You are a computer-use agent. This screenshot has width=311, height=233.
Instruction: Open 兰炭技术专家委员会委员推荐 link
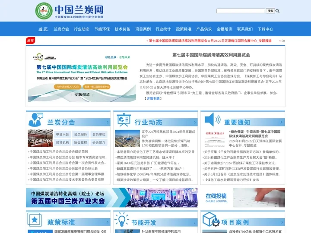(66, 179)
